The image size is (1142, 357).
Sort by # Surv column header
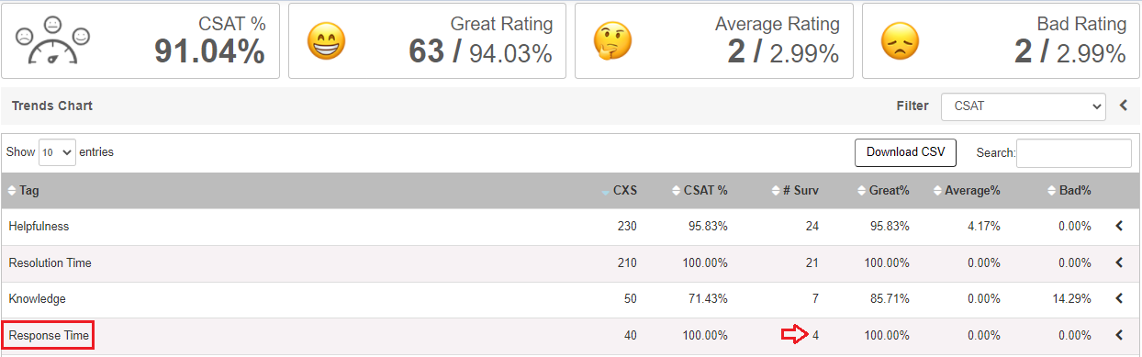794,191
